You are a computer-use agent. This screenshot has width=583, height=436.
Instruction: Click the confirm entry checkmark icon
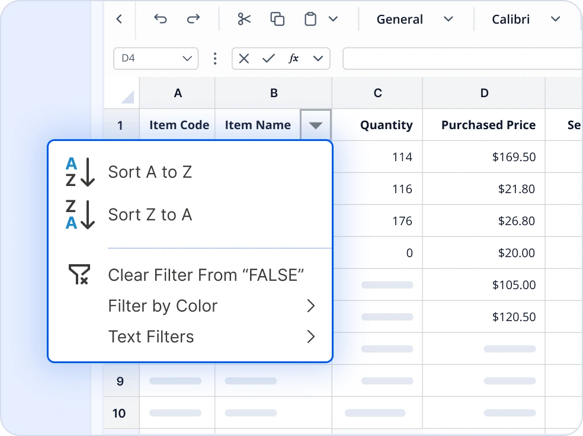click(x=268, y=58)
